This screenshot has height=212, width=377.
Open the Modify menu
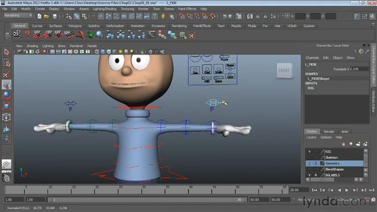(26, 9)
